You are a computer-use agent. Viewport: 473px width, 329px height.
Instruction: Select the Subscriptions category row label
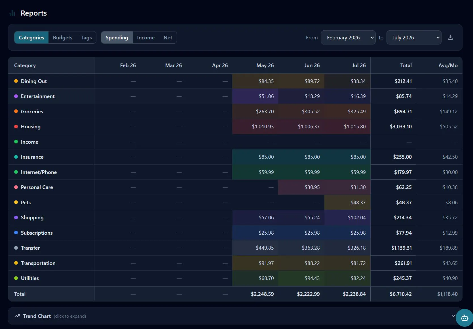37,233
